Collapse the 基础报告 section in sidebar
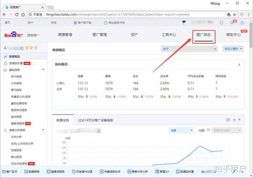This screenshot has height=178, width=253. pos(43,70)
